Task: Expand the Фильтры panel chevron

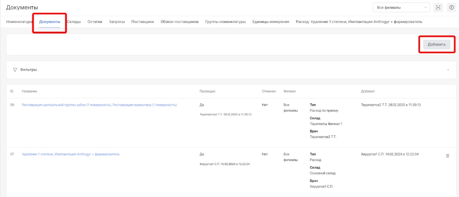Action: tap(447, 70)
